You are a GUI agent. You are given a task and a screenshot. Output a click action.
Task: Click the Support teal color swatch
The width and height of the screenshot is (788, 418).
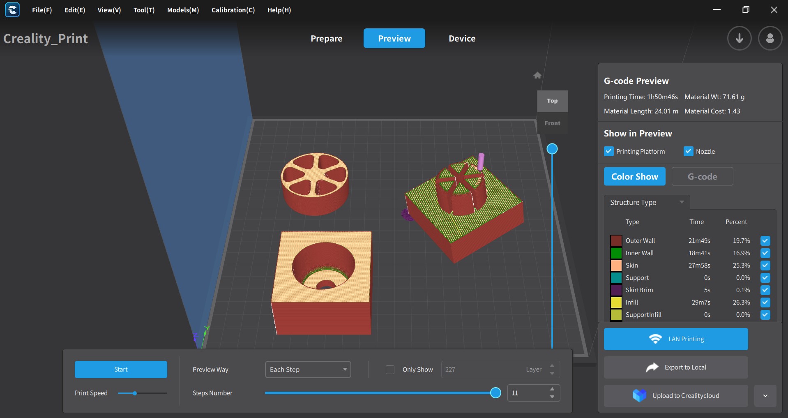tap(616, 278)
